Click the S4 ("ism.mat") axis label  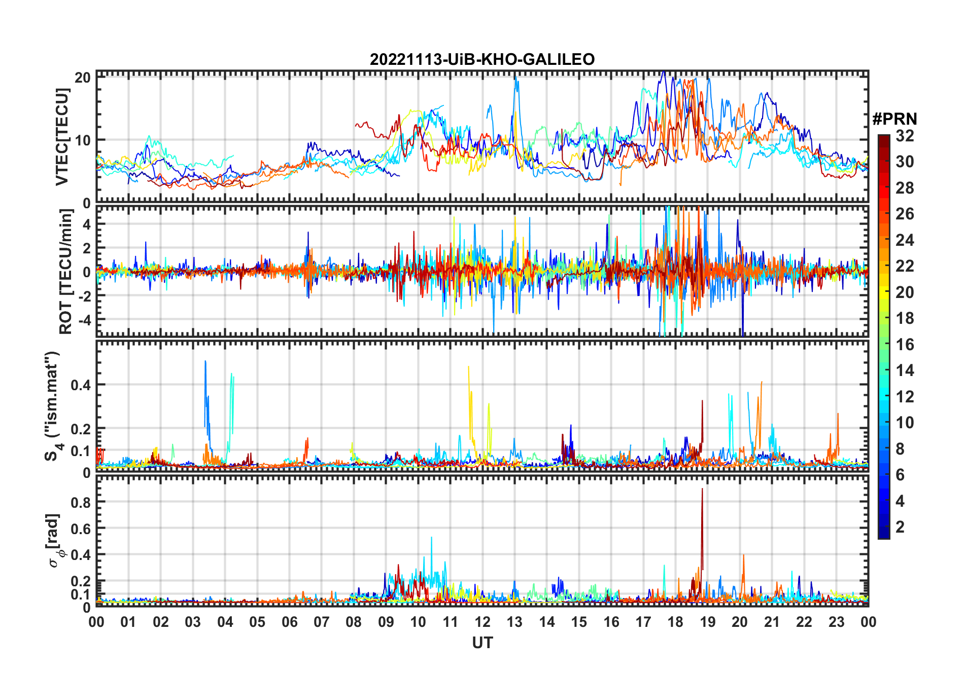[53, 406]
